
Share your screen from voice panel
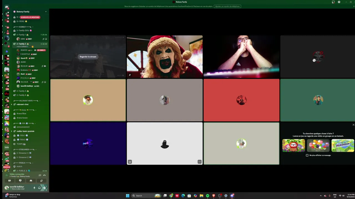pos(20,180)
